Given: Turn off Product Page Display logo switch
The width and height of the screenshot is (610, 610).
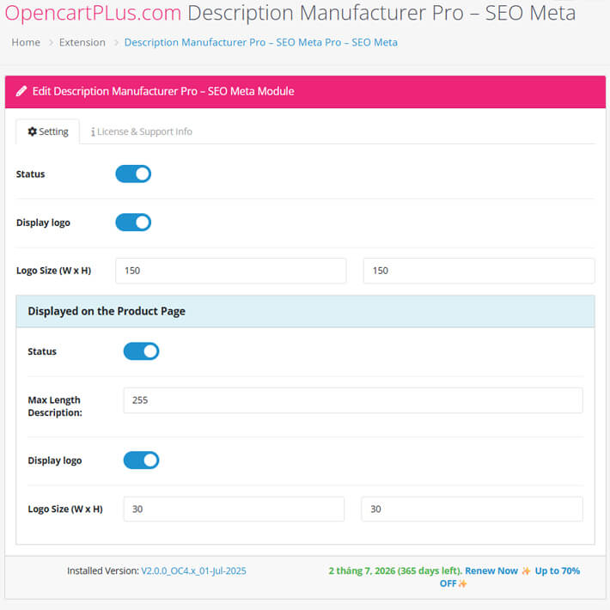Looking at the screenshot, I should click(141, 461).
